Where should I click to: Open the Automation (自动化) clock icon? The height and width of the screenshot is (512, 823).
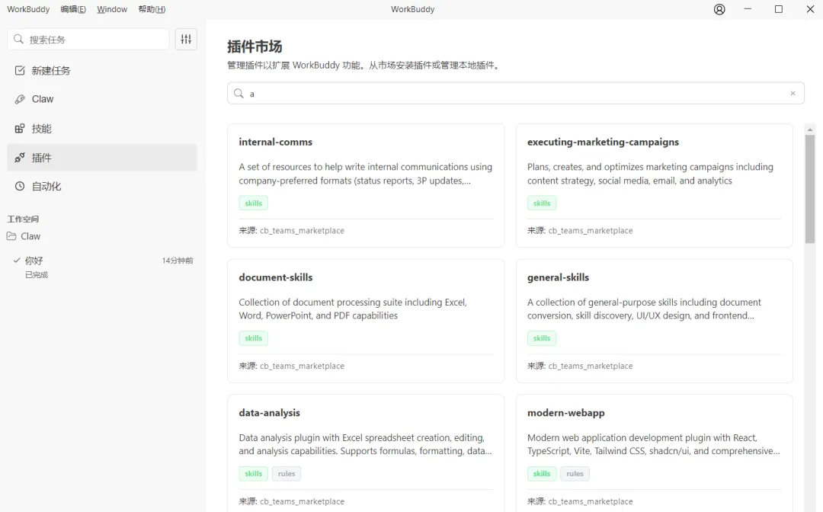click(x=20, y=186)
